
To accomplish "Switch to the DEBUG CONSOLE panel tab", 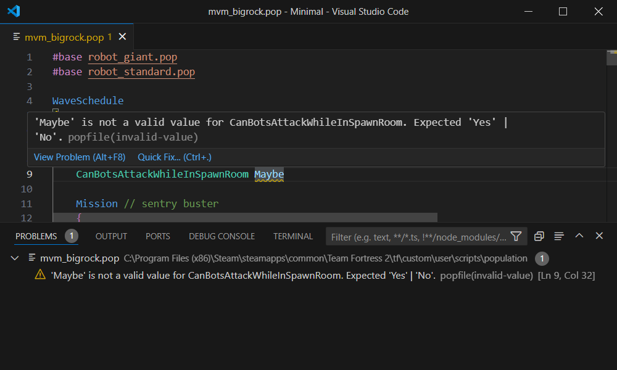I will 222,236.
